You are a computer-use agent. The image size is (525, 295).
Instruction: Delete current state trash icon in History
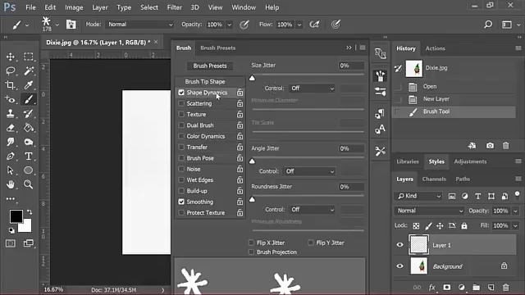[x=505, y=146]
